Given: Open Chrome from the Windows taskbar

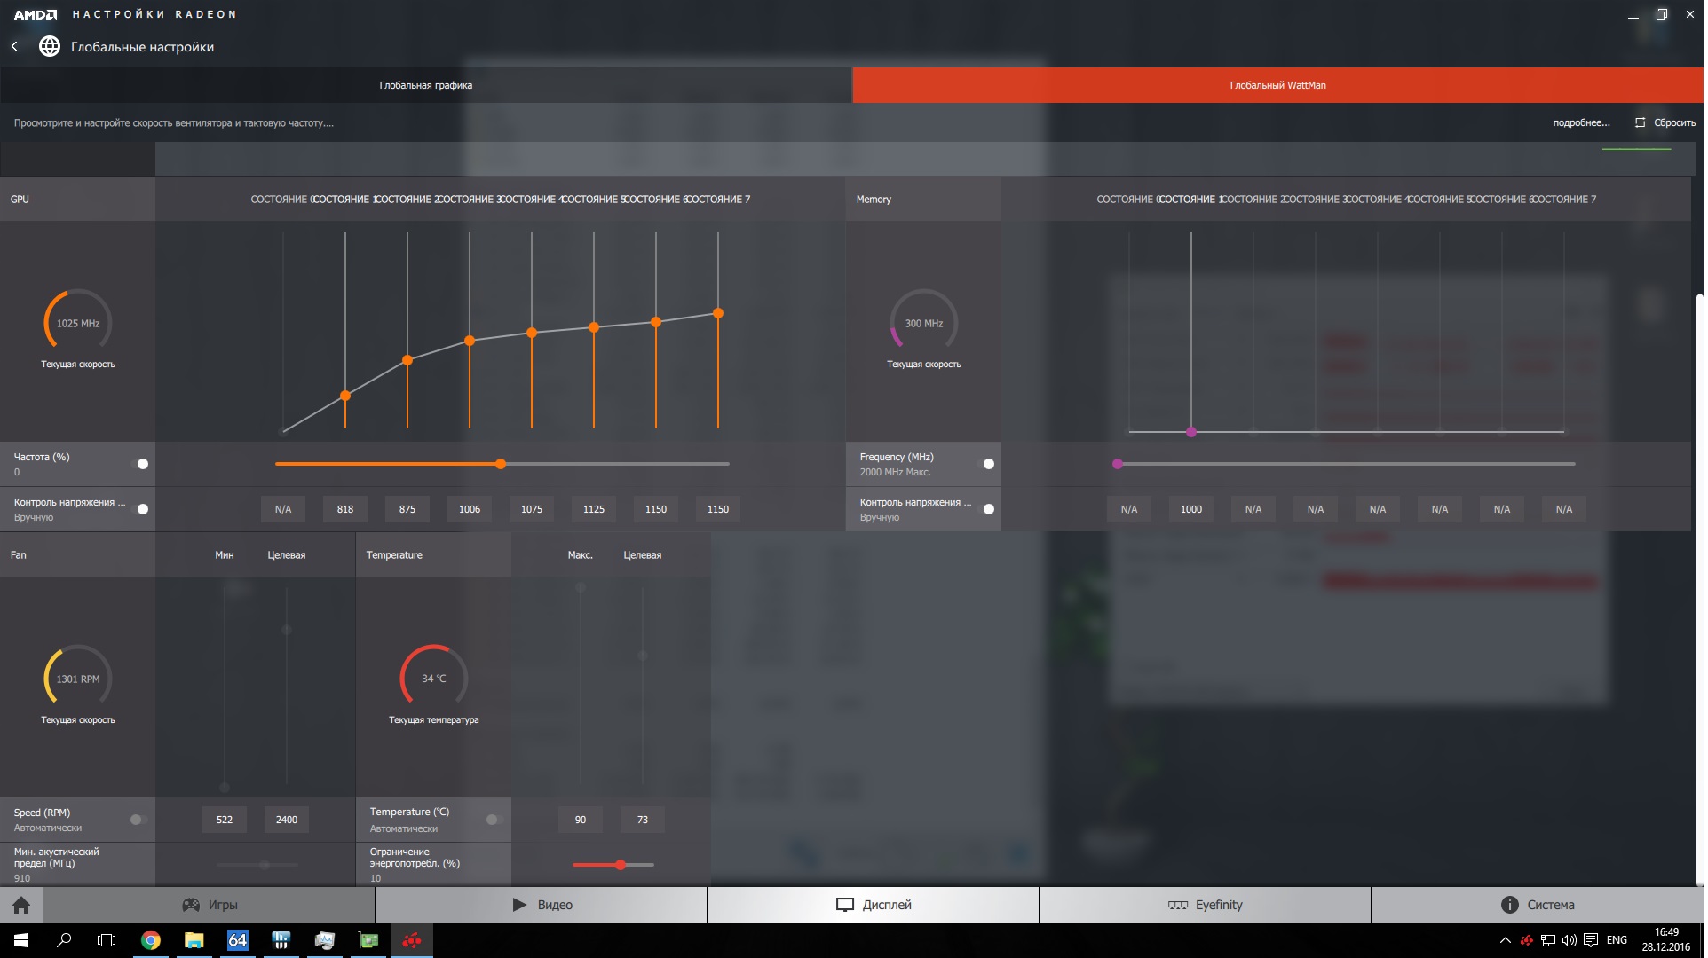Looking at the screenshot, I should pyautogui.click(x=151, y=940).
